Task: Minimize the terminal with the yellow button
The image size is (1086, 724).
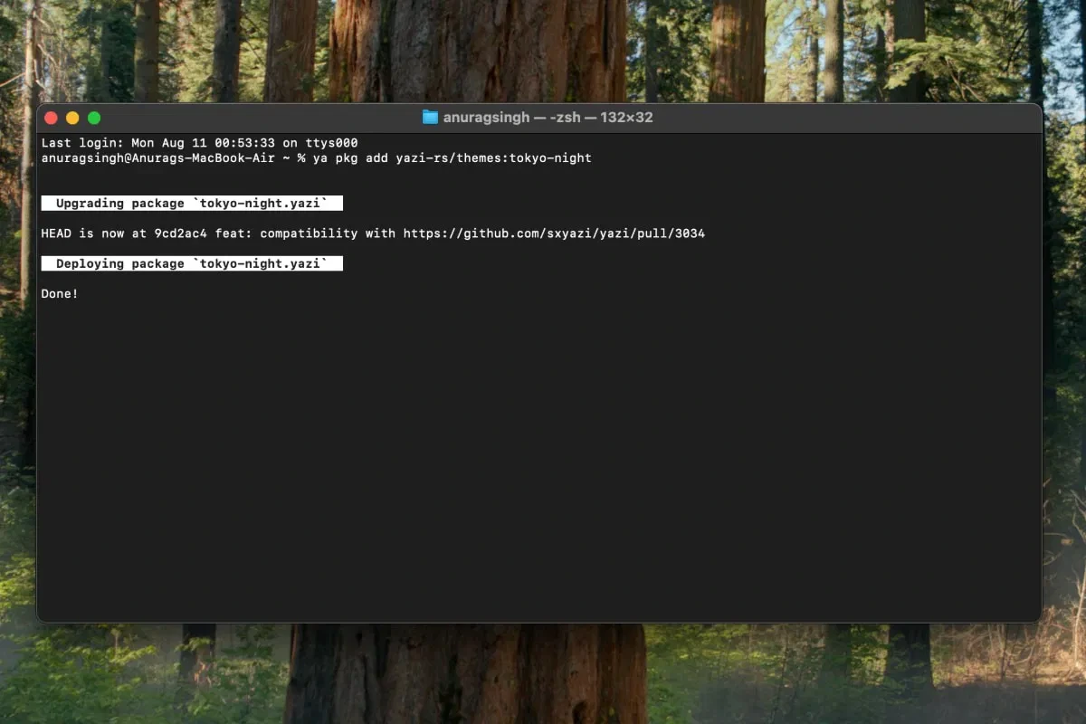Action: [72, 118]
